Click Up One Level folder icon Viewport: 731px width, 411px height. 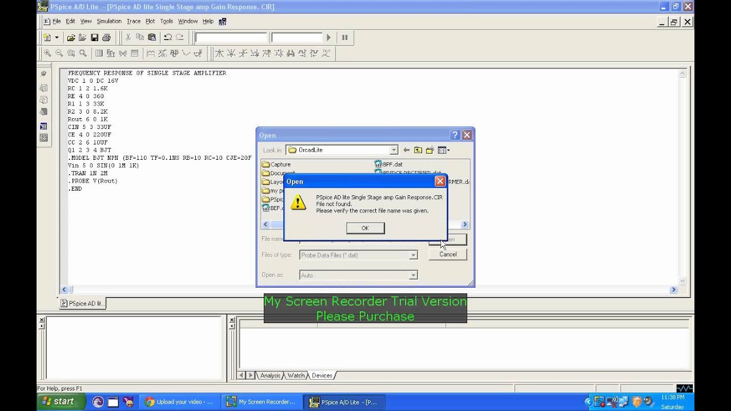419,150
